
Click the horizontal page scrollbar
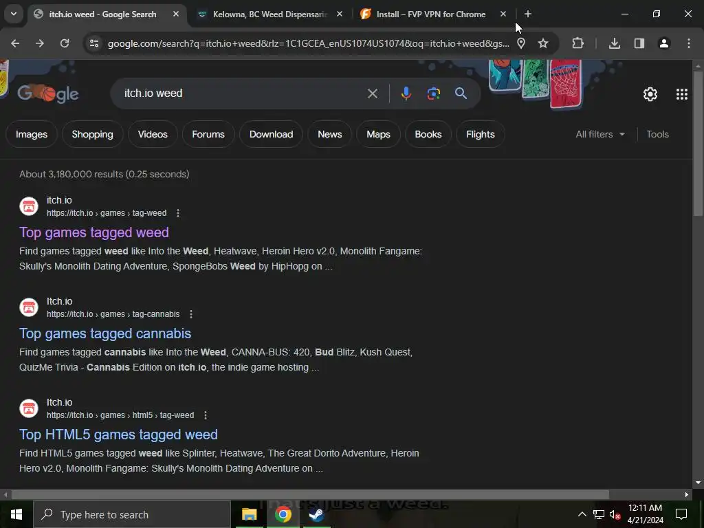(x=310, y=495)
